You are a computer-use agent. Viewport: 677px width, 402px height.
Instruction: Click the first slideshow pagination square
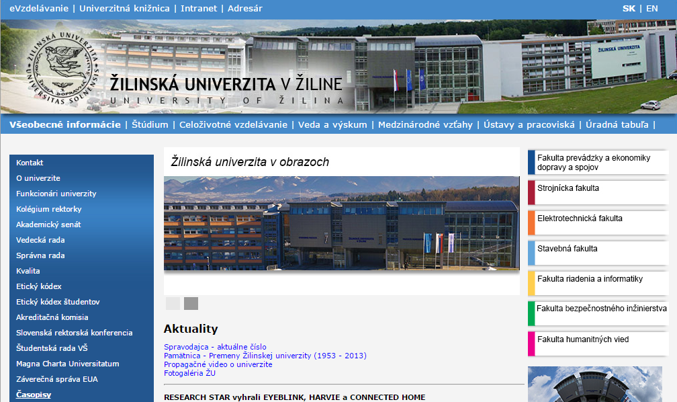pos(173,303)
